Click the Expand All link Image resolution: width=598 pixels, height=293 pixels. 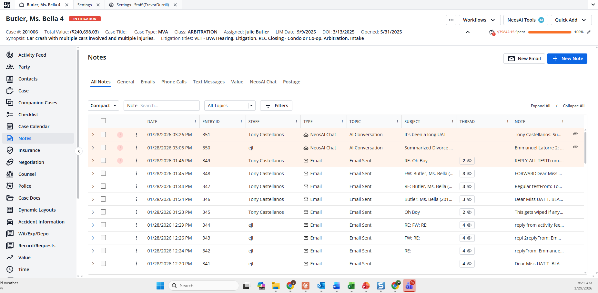540,106
